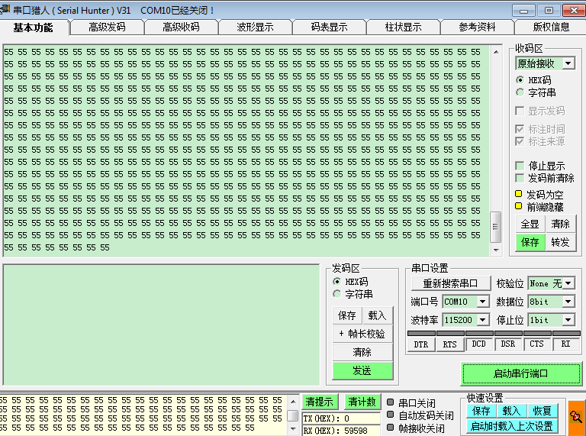586x436 pixels.
Task: Toggle the 前端隐藏 yellow indicator
Action: (518, 206)
